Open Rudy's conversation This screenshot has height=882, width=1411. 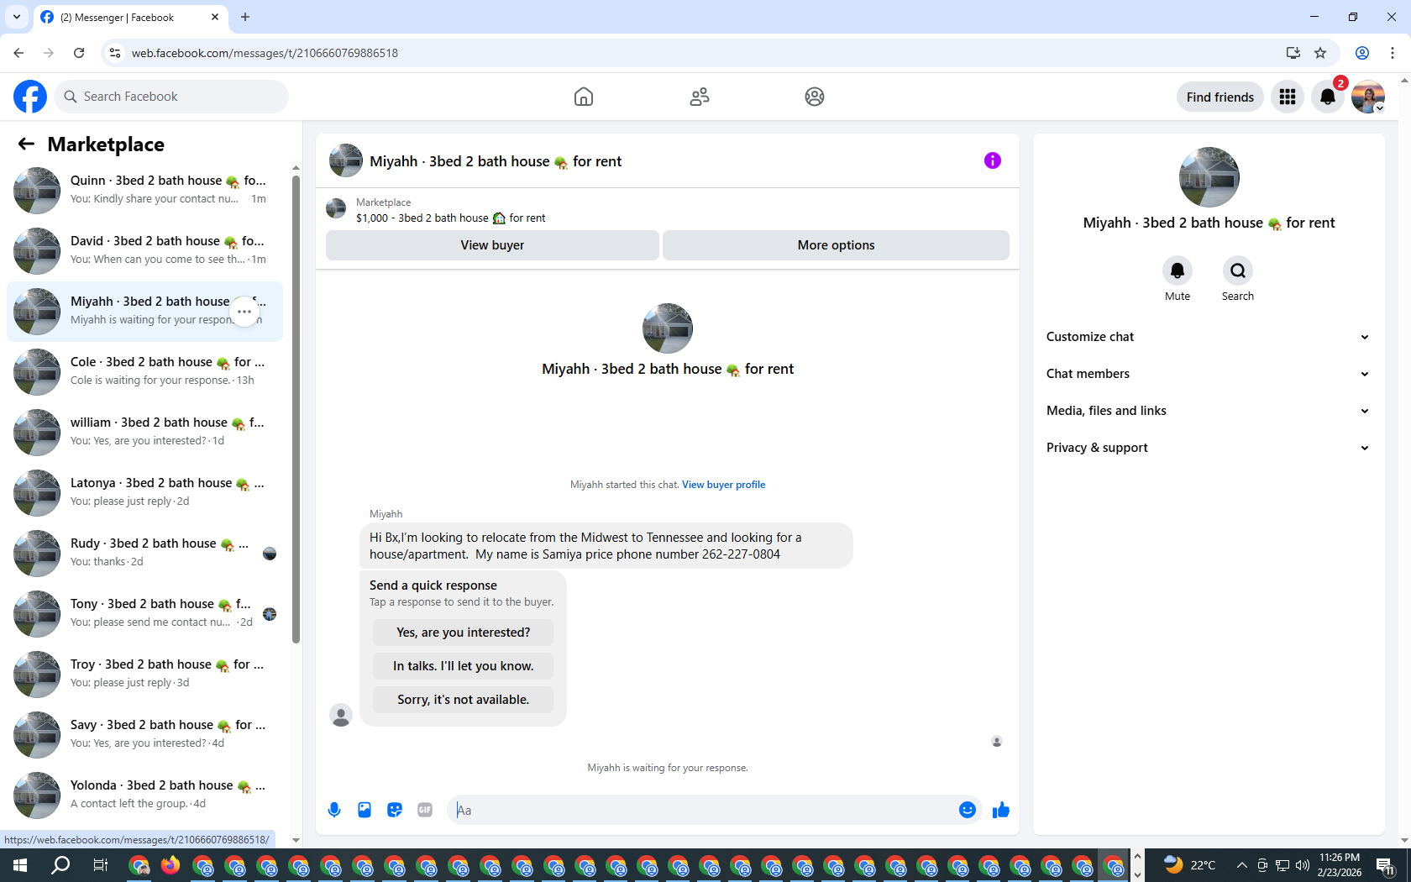[144, 553]
